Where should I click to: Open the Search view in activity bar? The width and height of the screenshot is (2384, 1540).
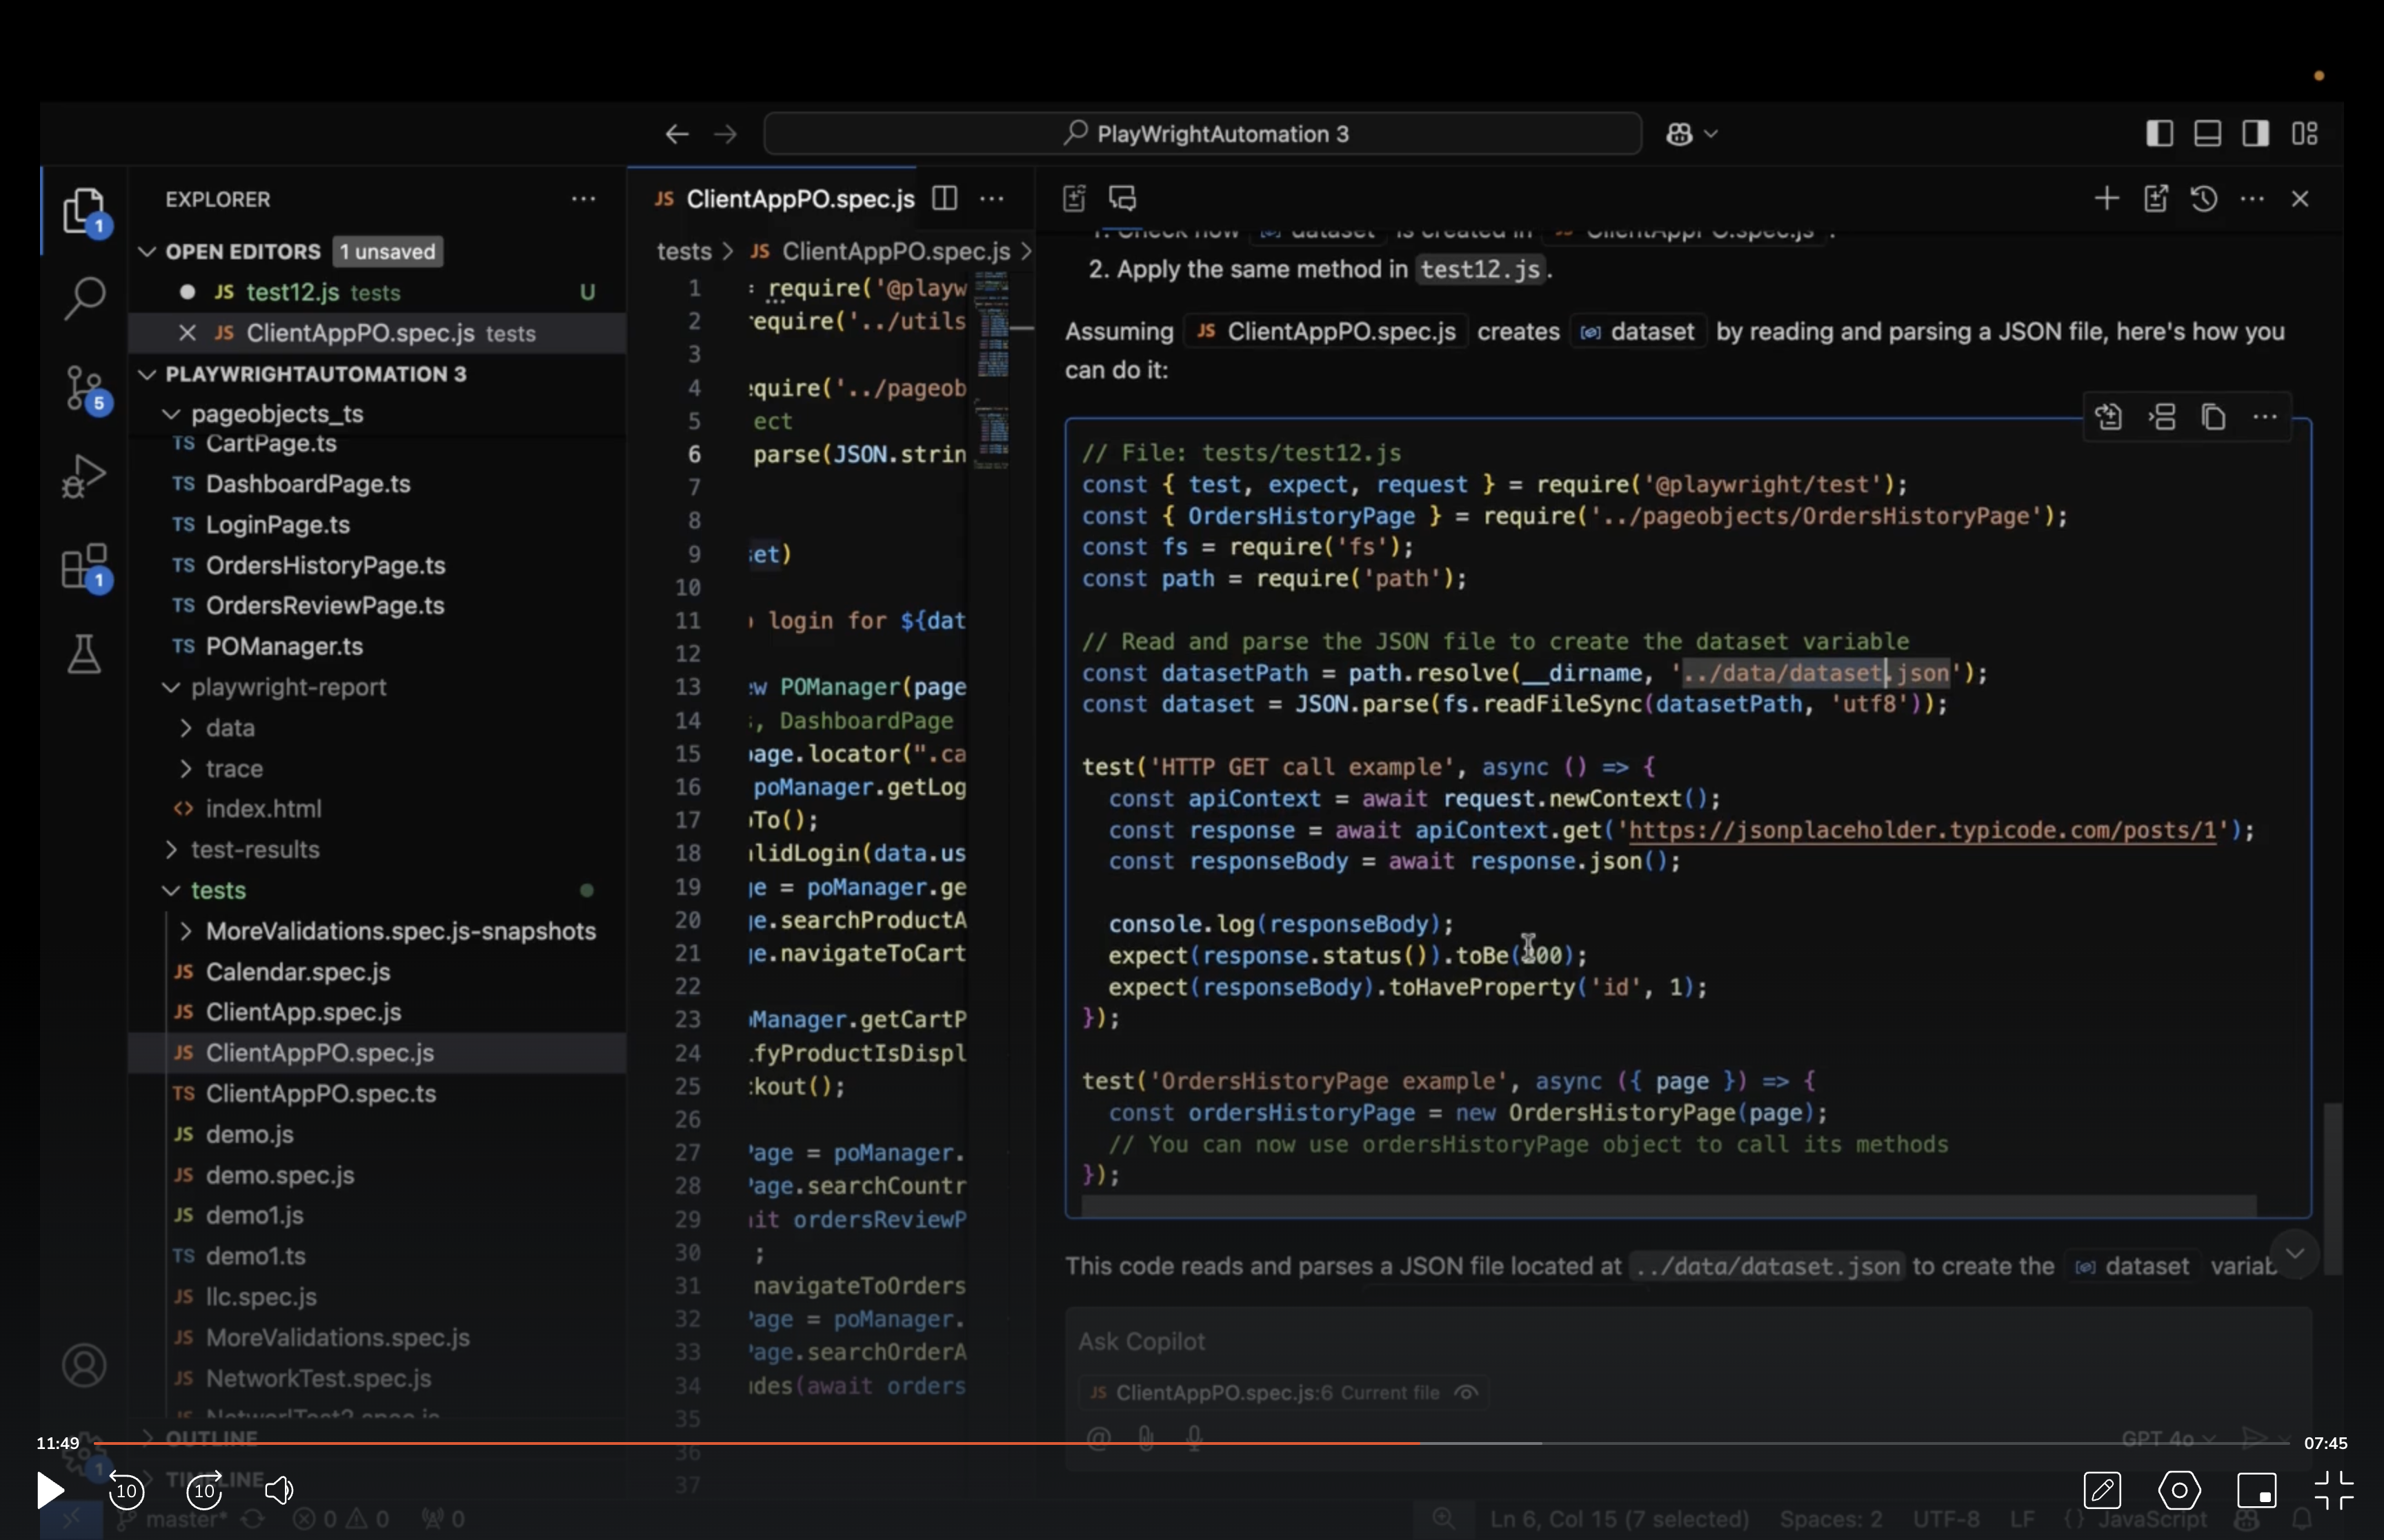pyautogui.click(x=84, y=297)
